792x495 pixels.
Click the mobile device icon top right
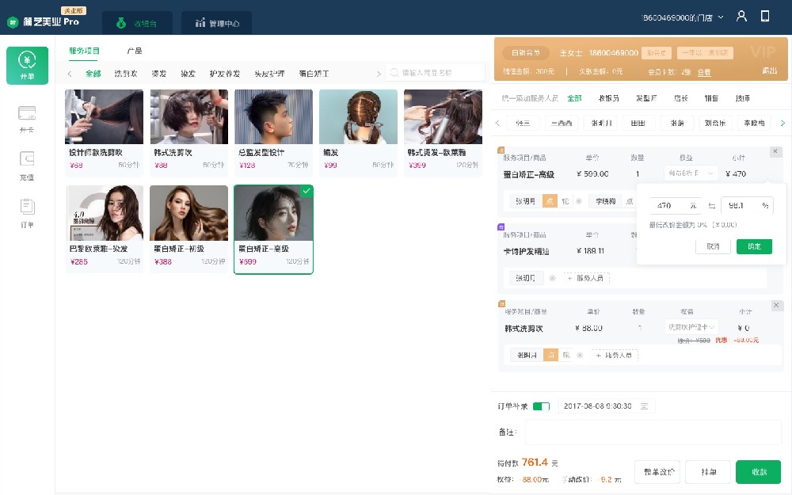pos(764,15)
